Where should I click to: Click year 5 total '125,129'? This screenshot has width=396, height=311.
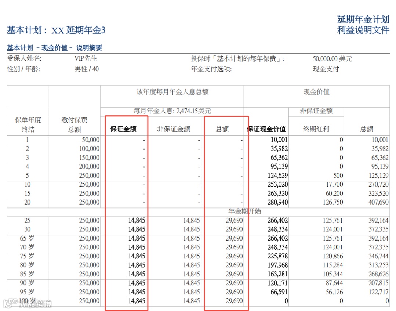(x=378, y=176)
